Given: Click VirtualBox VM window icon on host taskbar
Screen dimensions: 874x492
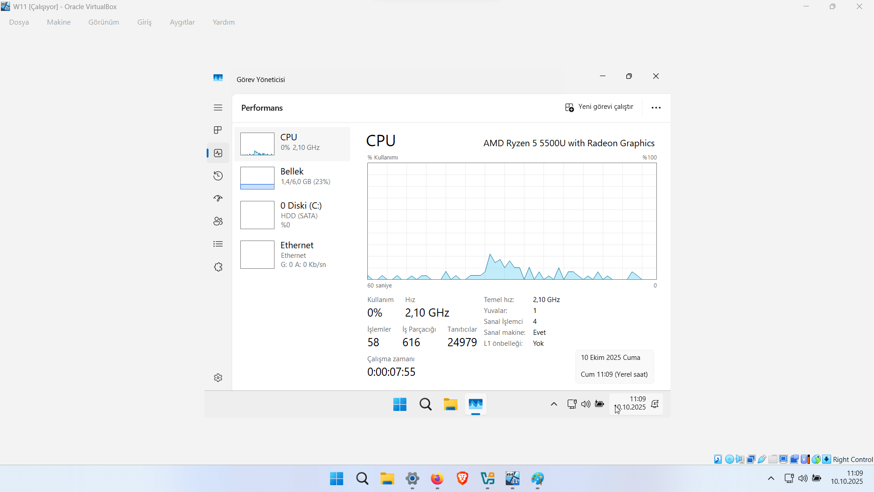Looking at the screenshot, I should [x=513, y=479].
